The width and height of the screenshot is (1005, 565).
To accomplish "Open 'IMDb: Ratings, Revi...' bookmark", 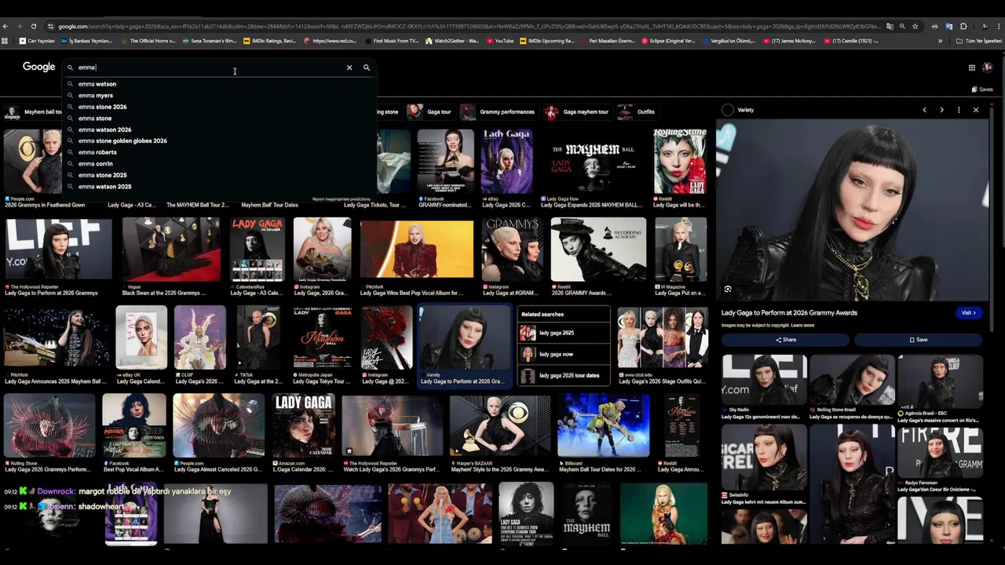I will pos(270,41).
